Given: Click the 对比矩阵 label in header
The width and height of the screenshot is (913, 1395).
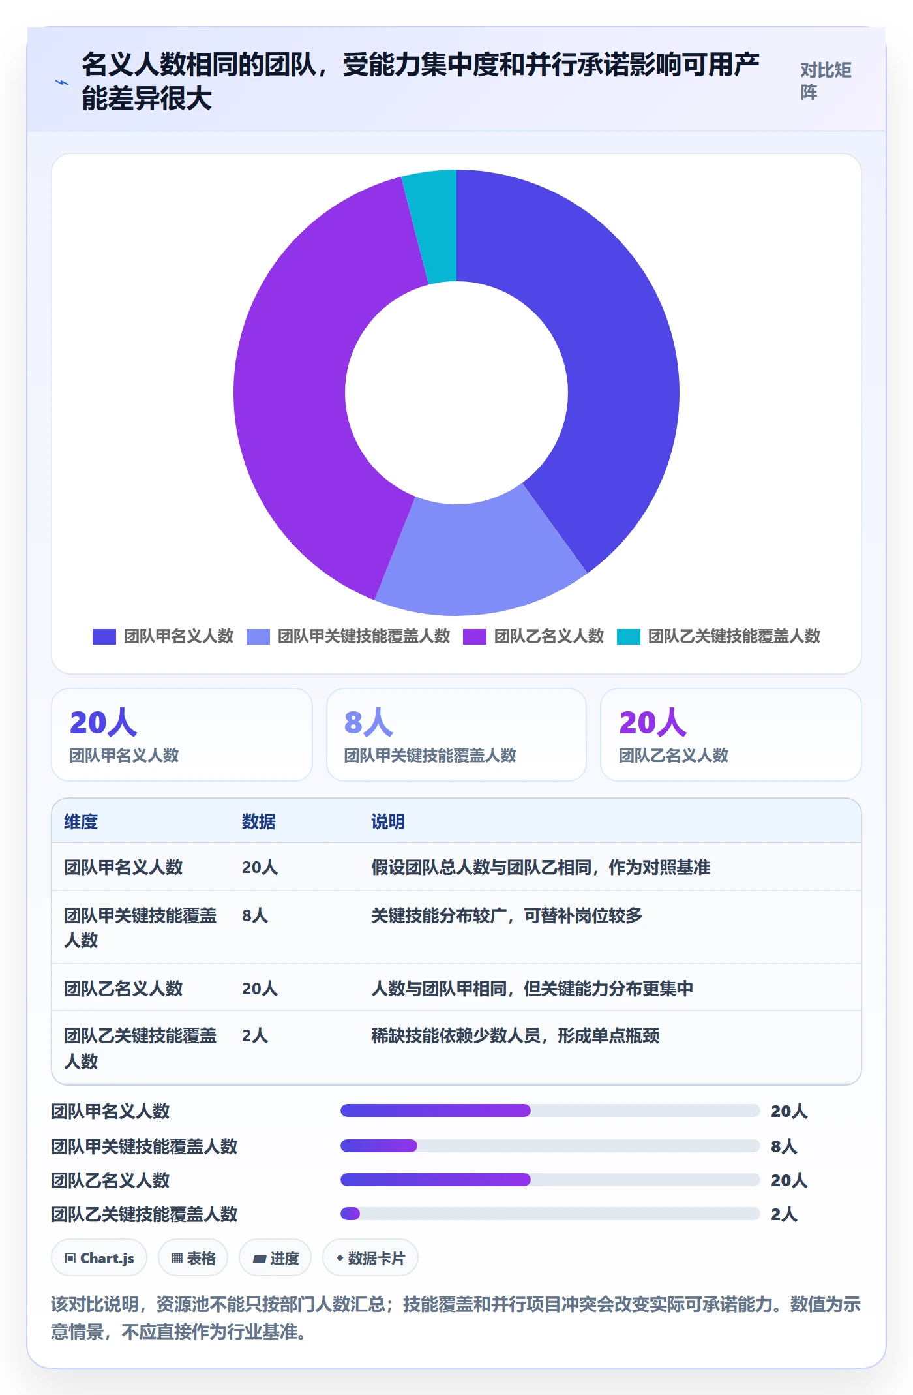Looking at the screenshot, I should click(826, 82).
